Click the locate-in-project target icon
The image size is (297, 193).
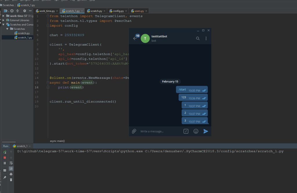click(12, 11)
